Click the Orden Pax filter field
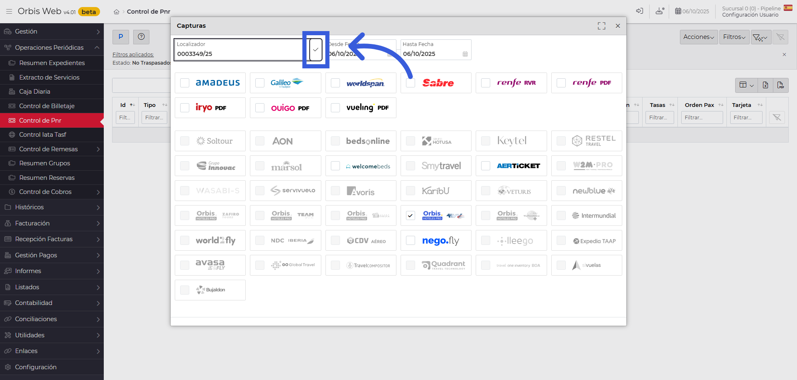797x380 pixels. 702,118
